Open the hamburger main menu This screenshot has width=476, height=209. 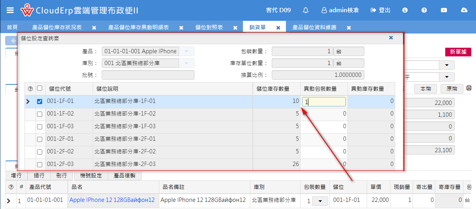coord(10,10)
